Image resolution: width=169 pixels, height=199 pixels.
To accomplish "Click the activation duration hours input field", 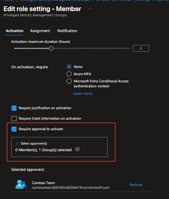I will tap(141, 48).
